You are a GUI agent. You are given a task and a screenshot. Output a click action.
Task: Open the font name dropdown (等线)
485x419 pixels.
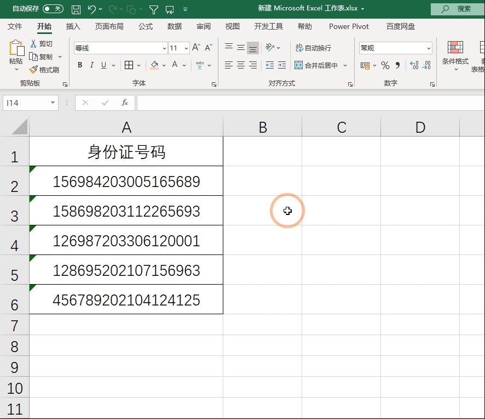click(x=164, y=48)
